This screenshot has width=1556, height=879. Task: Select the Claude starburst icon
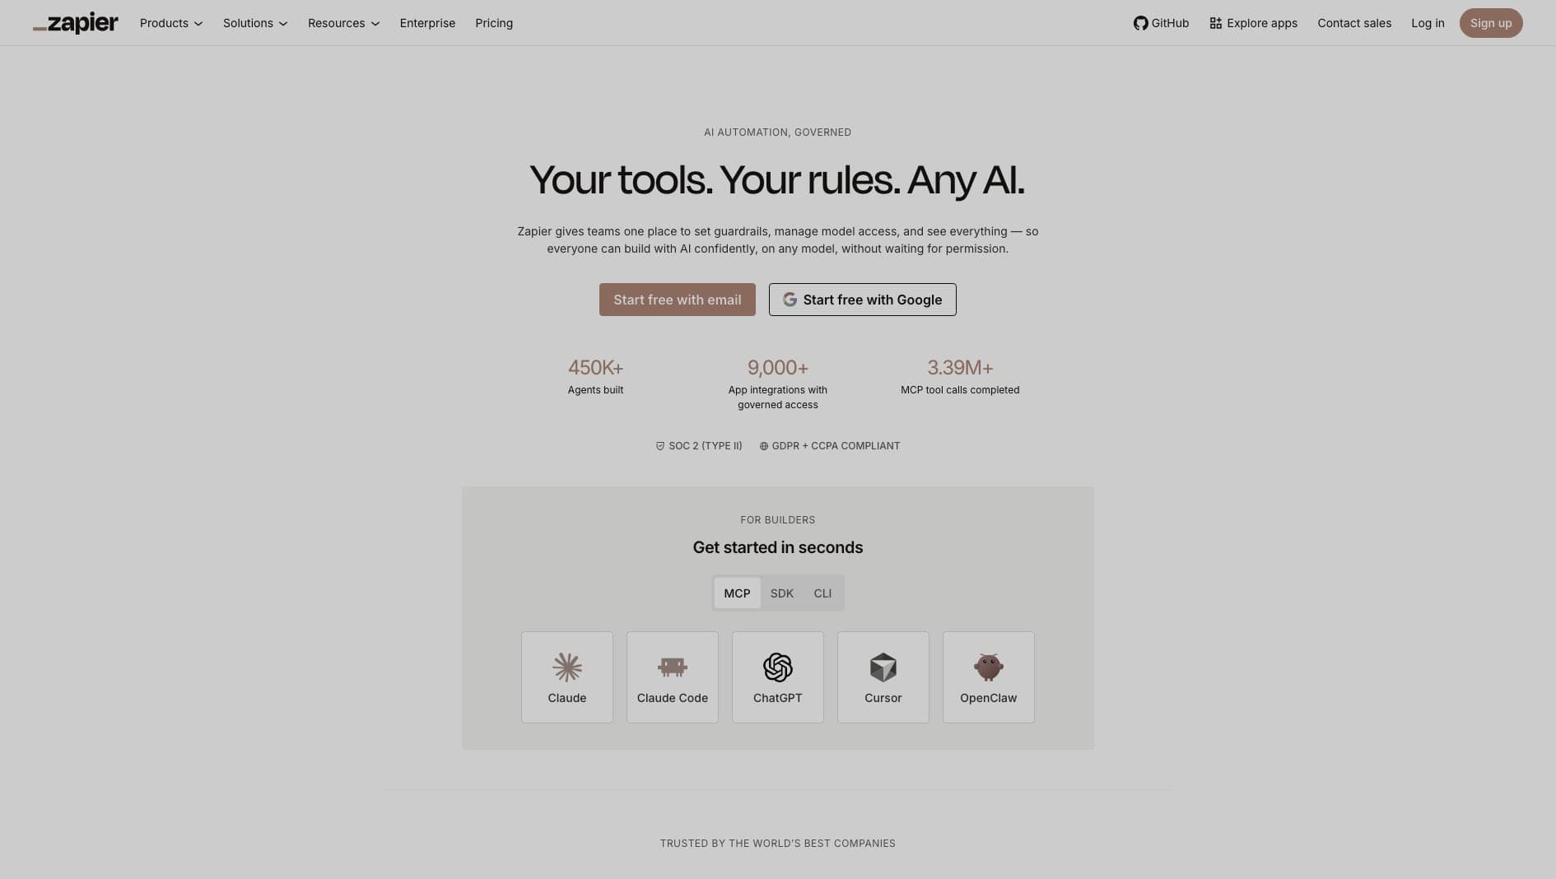click(567, 667)
